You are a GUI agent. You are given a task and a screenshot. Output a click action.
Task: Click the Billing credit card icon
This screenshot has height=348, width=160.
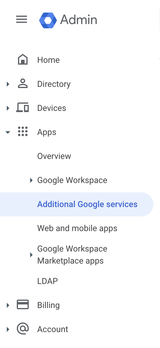[x=23, y=305]
